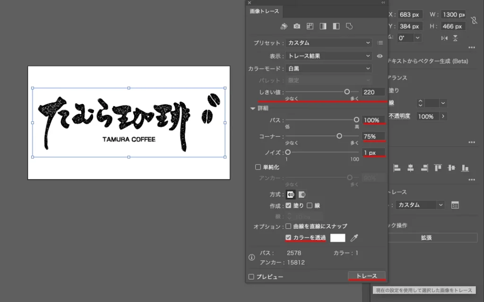Toggle the eye icon beside 表示
This screenshot has height=302, width=484.
click(x=380, y=56)
